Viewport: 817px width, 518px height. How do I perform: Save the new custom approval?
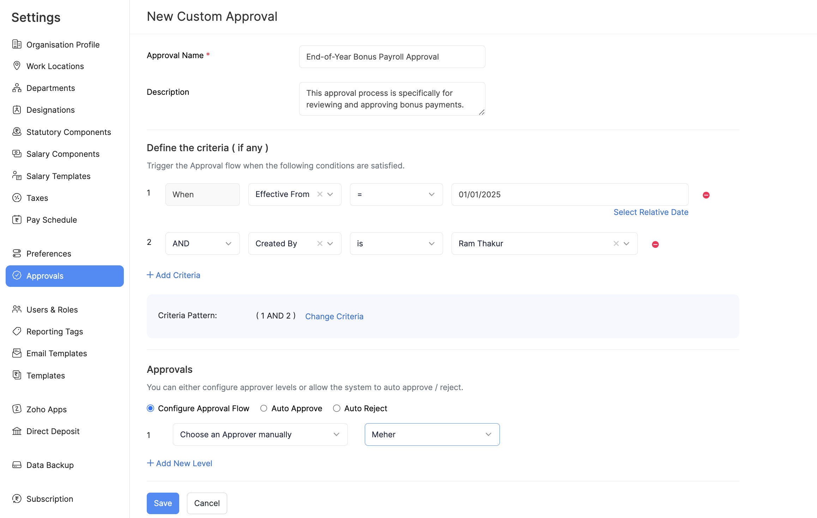[163, 503]
